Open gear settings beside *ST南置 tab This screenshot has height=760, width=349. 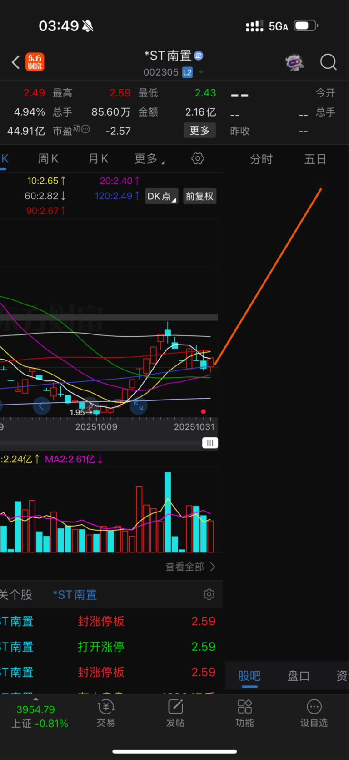[209, 594]
